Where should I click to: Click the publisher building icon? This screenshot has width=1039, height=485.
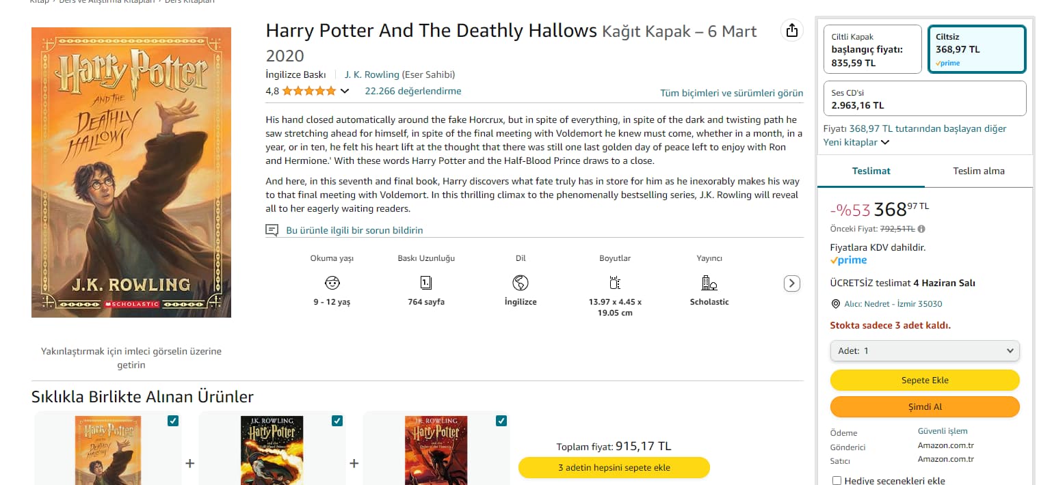(x=709, y=283)
